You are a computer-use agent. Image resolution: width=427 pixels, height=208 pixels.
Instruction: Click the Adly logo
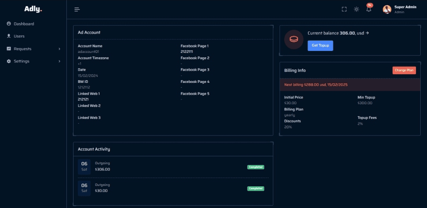click(33, 9)
